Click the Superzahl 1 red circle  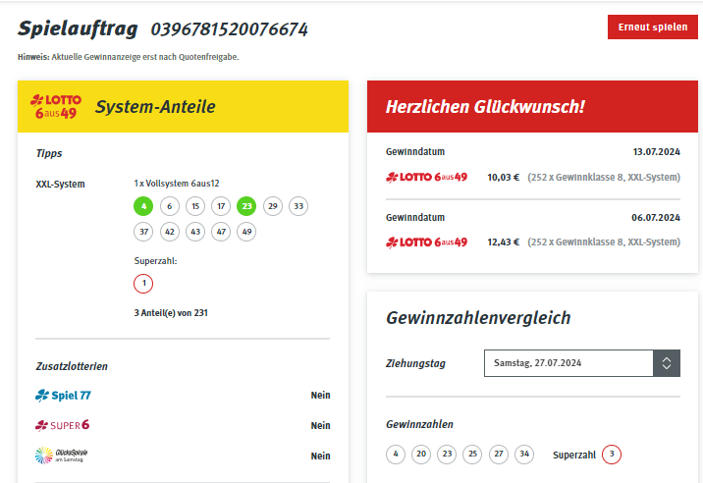[x=143, y=284]
